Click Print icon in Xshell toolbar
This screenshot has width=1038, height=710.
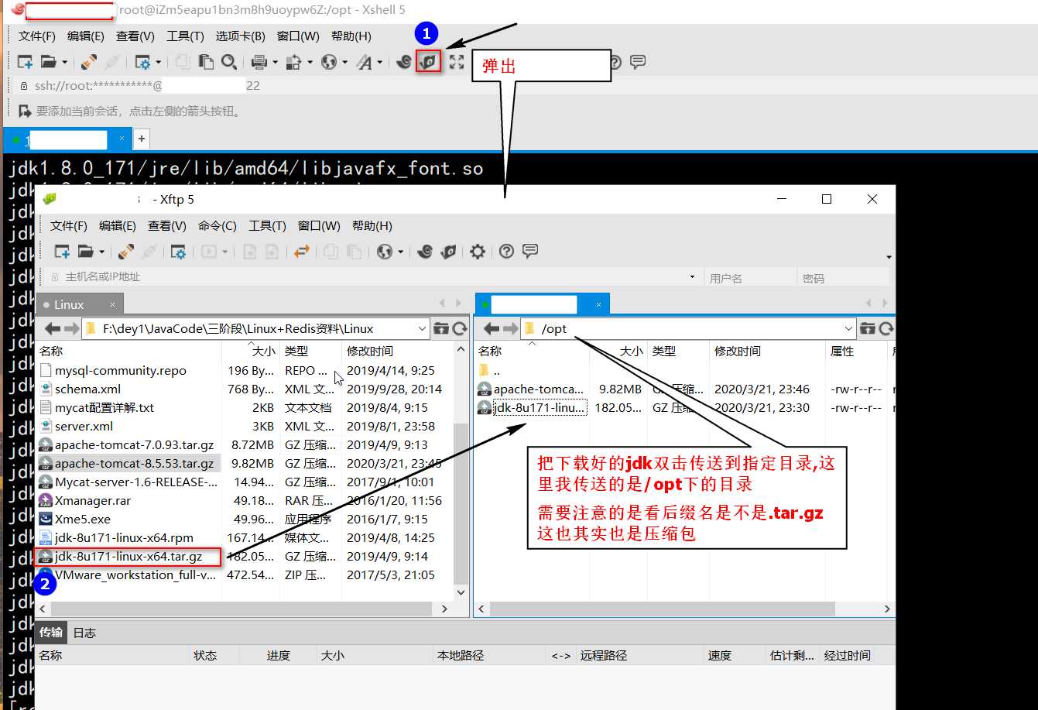click(x=259, y=62)
